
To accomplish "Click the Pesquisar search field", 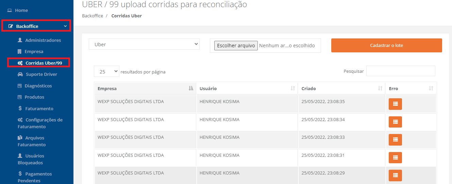I will [401, 71].
